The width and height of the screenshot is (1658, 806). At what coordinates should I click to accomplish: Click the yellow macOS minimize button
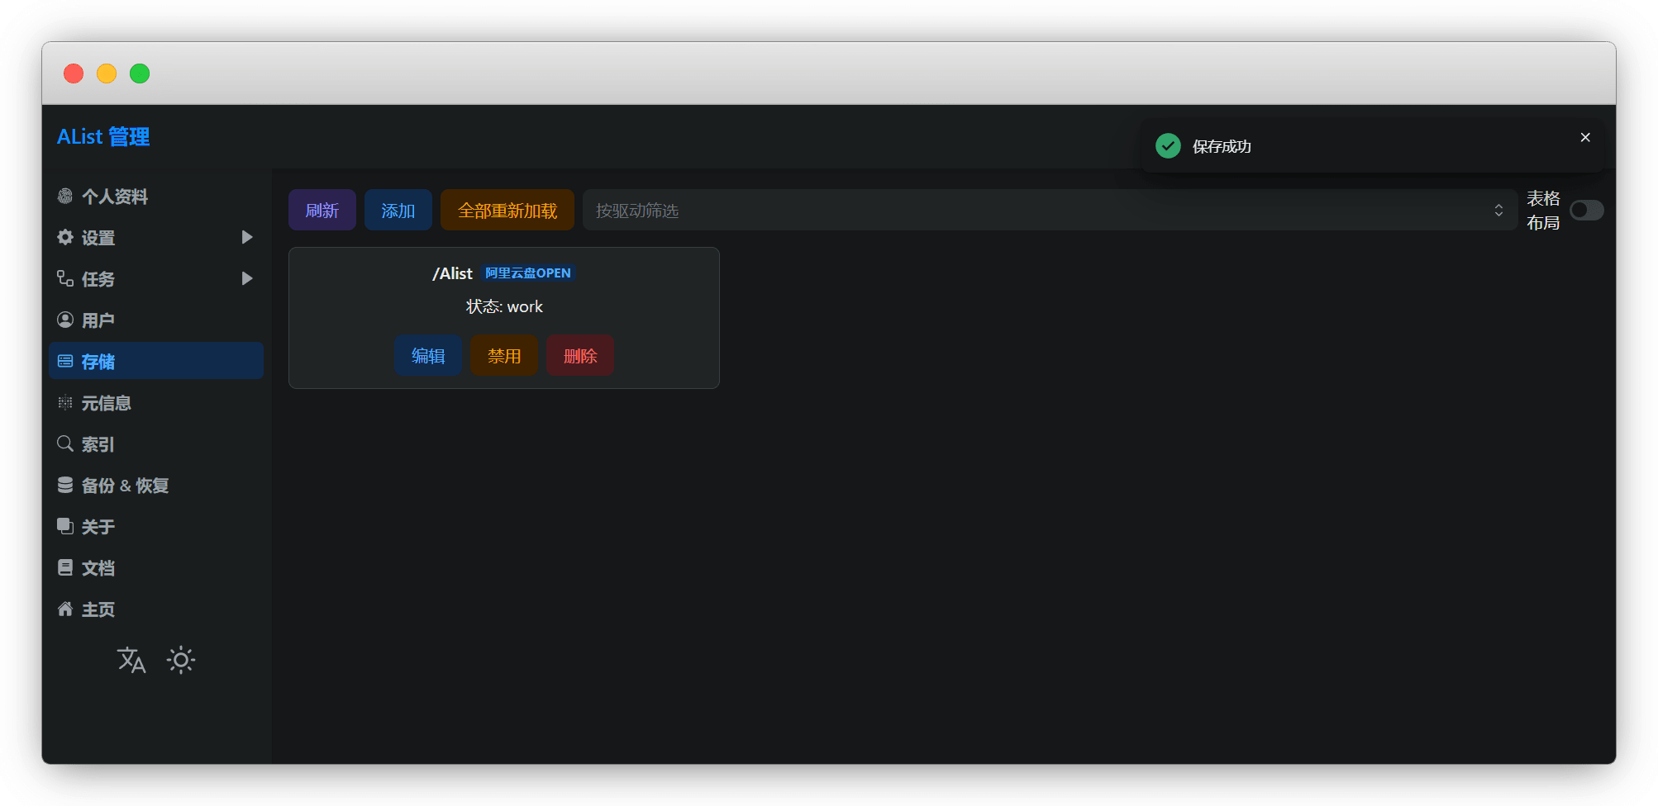[107, 73]
